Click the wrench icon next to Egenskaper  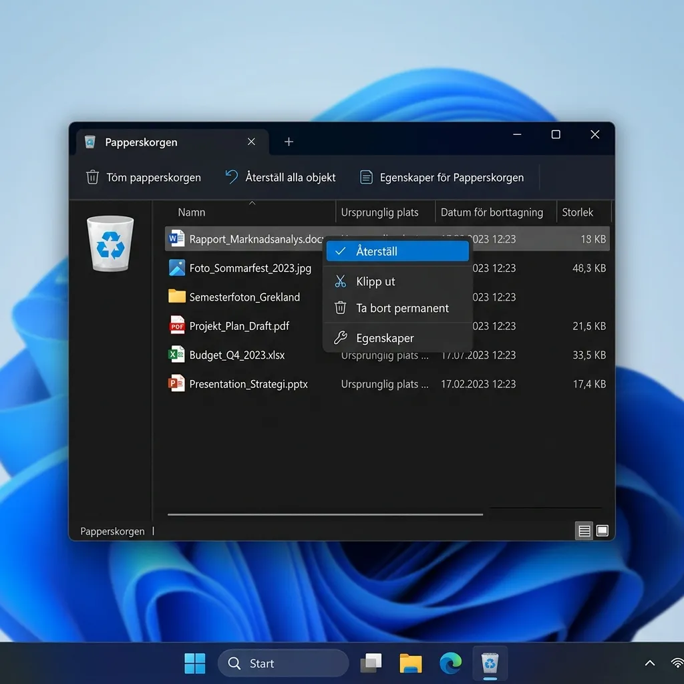point(340,337)
